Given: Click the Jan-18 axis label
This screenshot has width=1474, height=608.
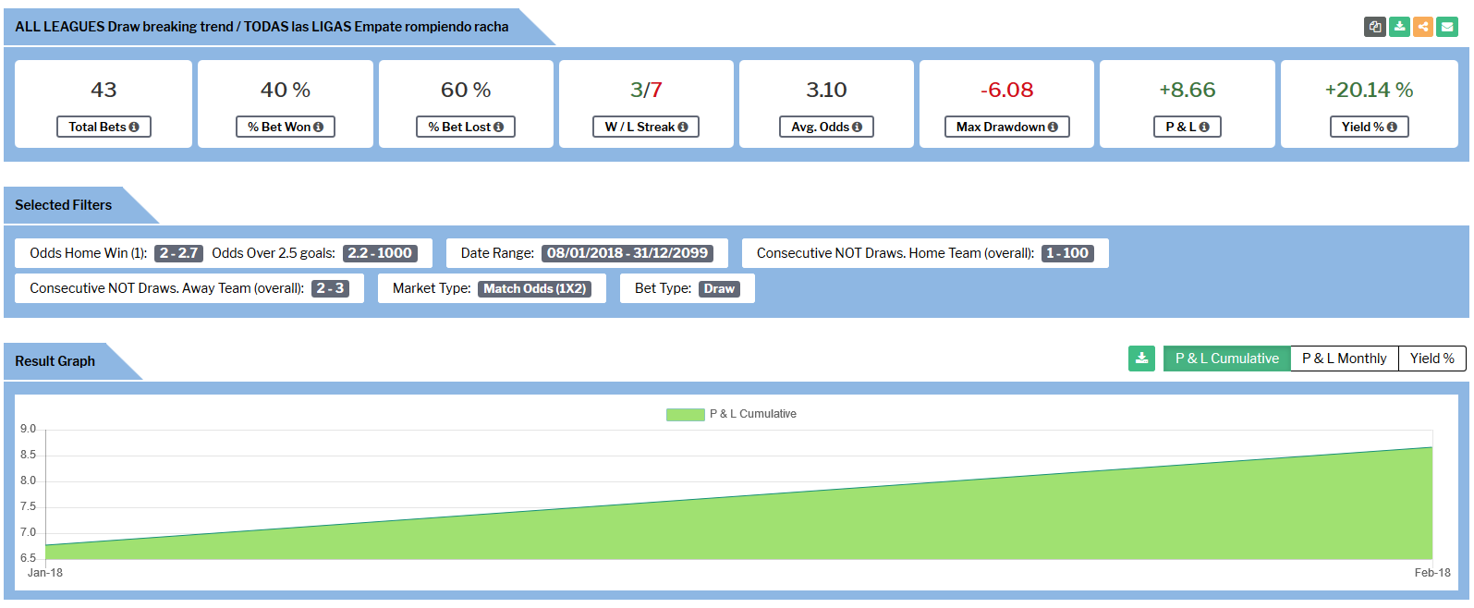Looking at the screenshot, I should point(45,573).
